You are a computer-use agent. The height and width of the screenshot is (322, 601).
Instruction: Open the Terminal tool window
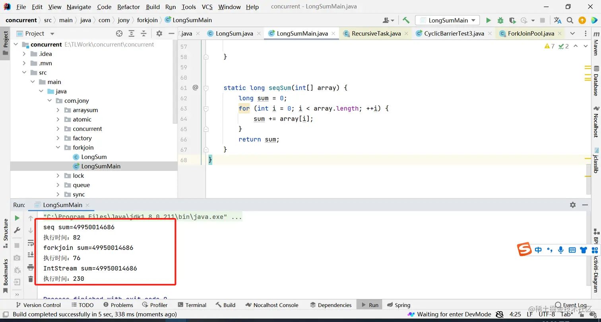pos(192,305)
